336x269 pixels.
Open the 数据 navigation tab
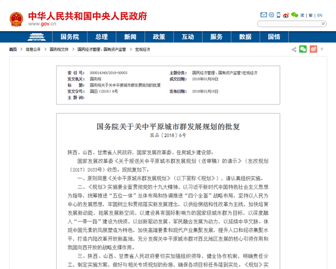click(x=246, y=37)
